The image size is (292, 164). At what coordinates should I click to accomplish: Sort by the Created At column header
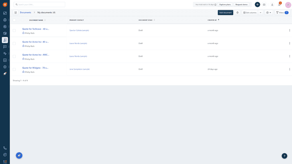213,20
